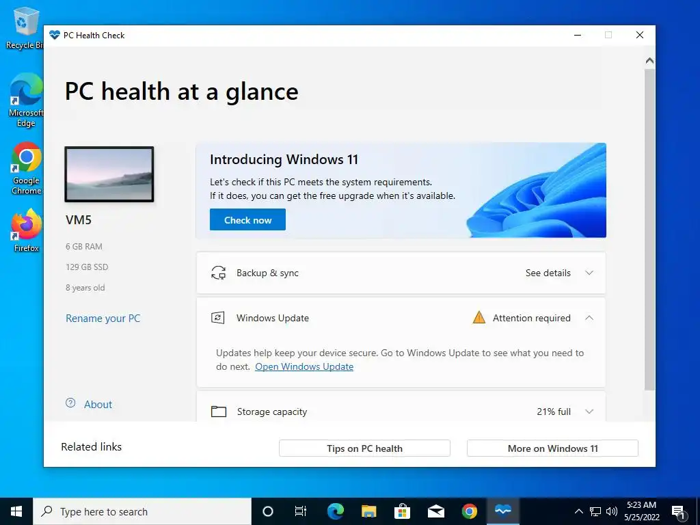Click the Backup & sync section title
Screen dimensions: 700x525
tap(267, 273)
